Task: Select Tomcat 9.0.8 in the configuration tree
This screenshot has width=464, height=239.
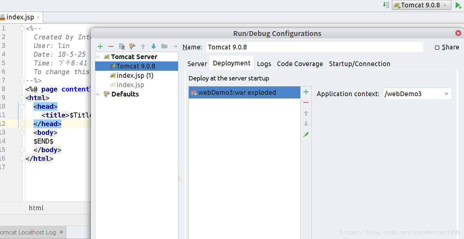Action: 137,66
